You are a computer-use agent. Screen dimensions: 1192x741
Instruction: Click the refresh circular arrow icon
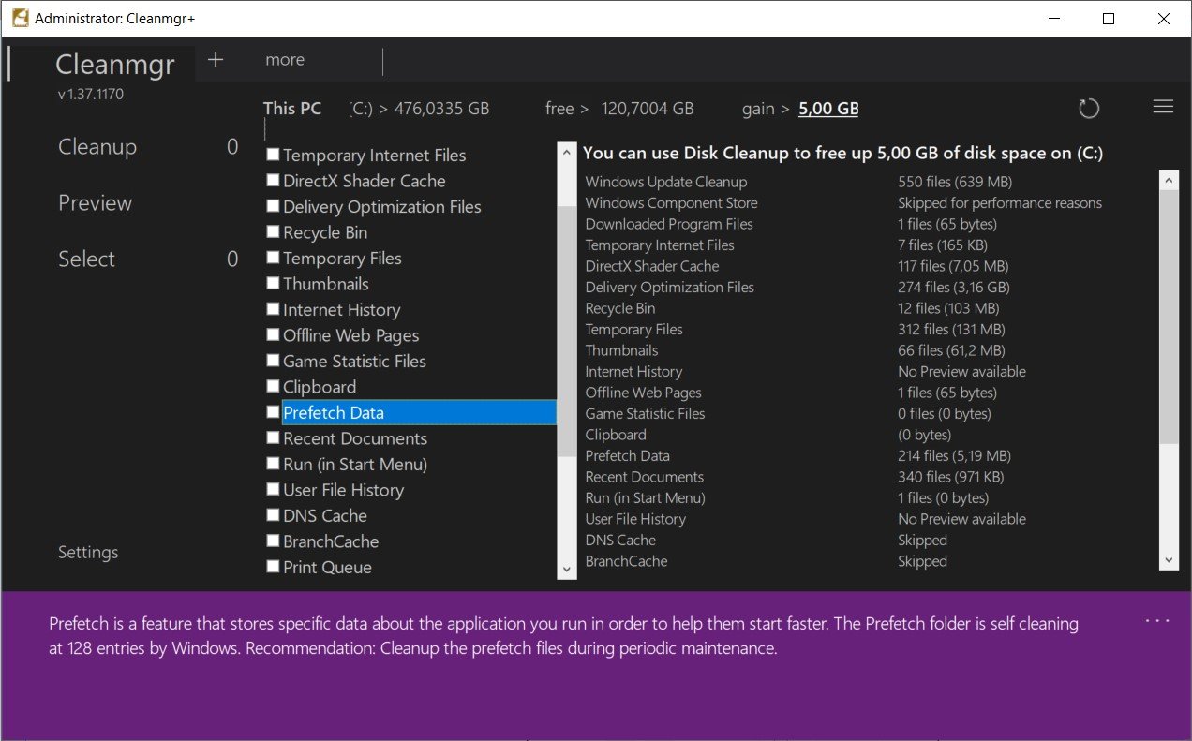click(x=1089, y=109)
